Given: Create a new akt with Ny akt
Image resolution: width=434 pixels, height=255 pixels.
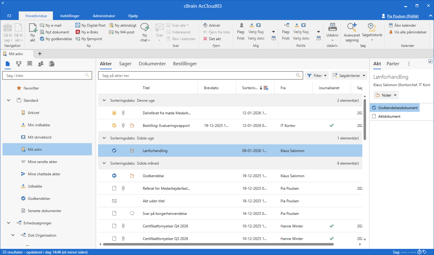Looking at the screenshot, I should (x=32, y=32).
